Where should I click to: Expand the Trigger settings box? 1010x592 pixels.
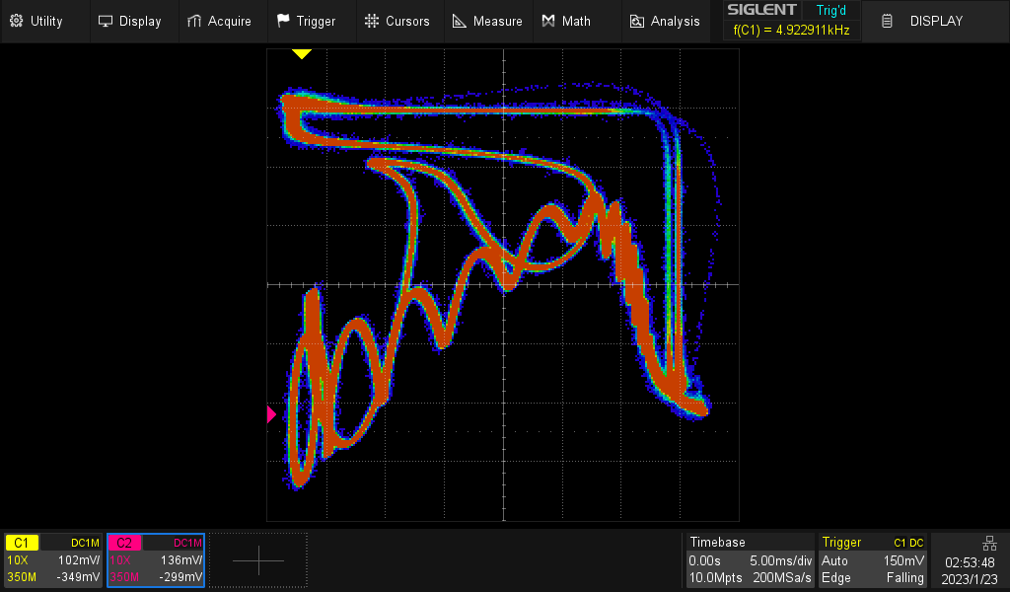[x=874, y=560]
